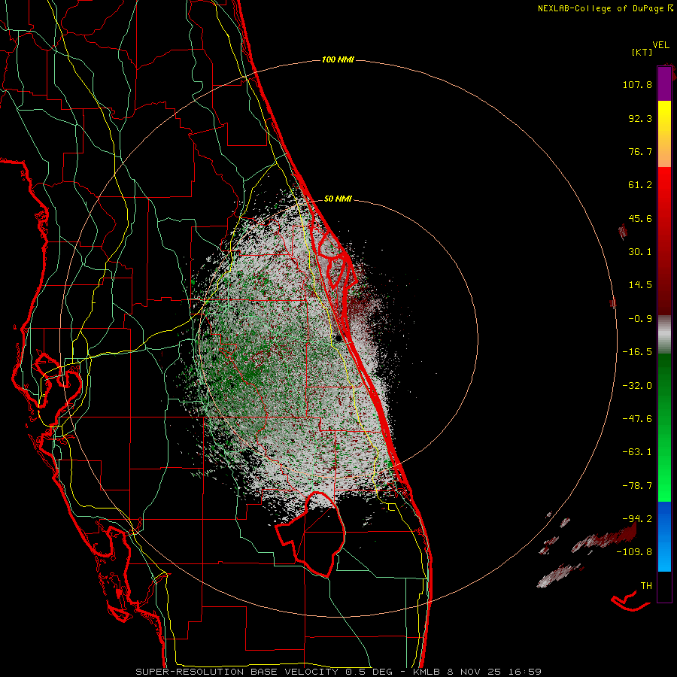677x677 pixels.
Task: Click the [KT] units label
Action: point(642,52)
